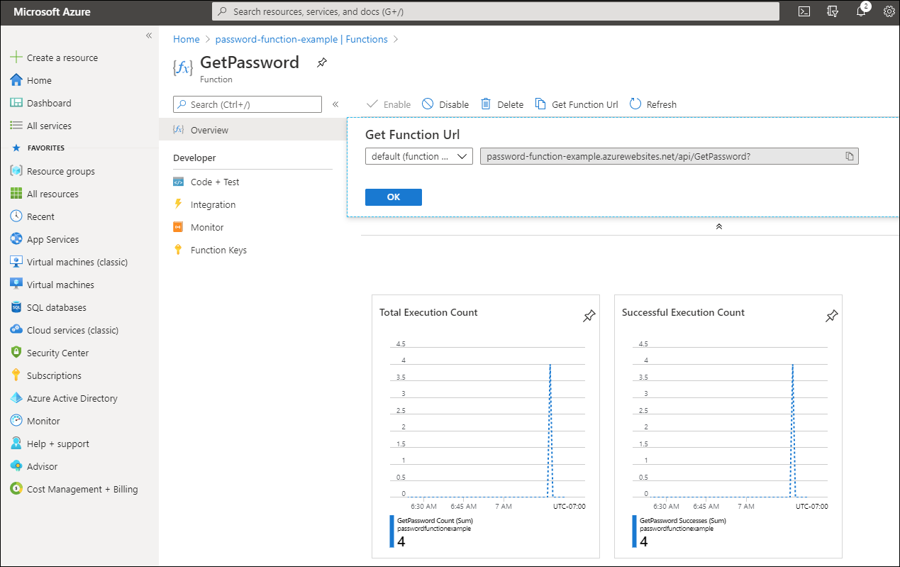Screen dimensions: 900x567
Task: Open All resources in the sidebar
Action: point(52,194)
